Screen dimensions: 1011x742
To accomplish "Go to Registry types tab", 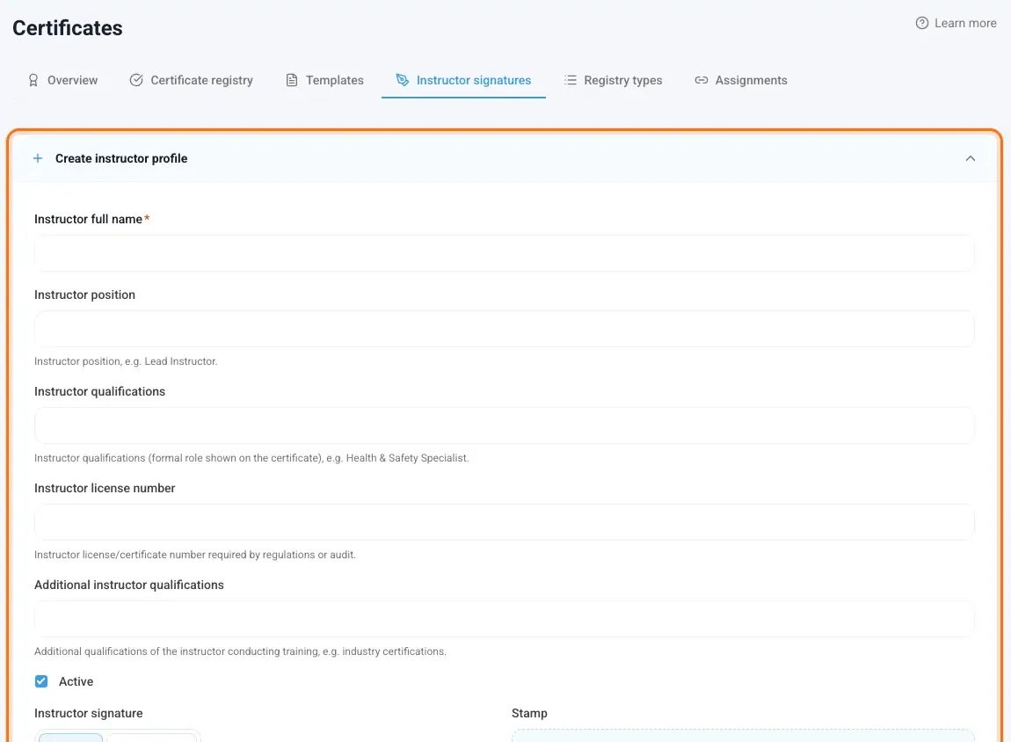I will 613,80.
